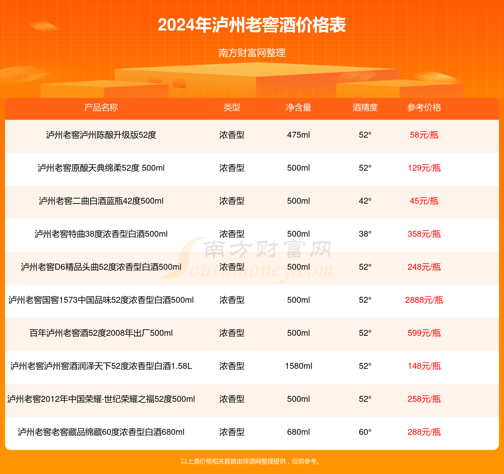The height and width of the screenshot is (474, 504).
Task: Click the price "129元/瓶"
Action: (424, 168)
